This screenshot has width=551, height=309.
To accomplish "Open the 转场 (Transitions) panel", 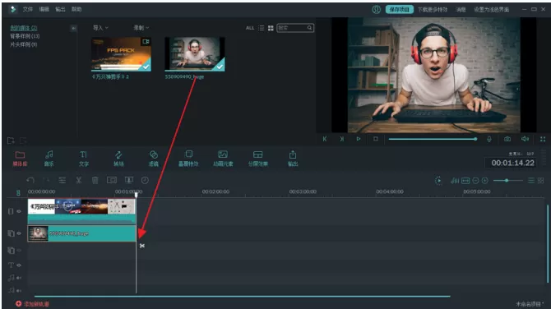I will (x=118, y=159).
